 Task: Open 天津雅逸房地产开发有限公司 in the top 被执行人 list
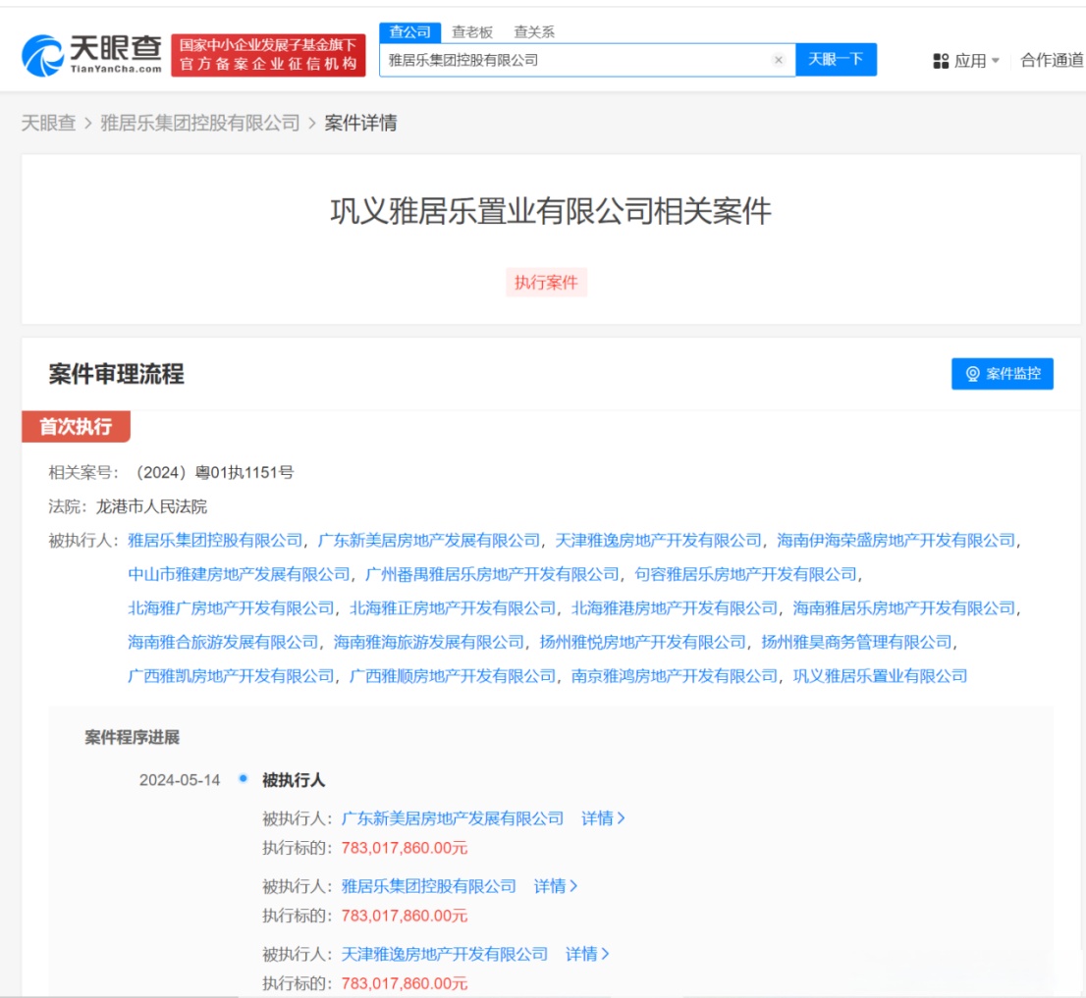(658, 541)
